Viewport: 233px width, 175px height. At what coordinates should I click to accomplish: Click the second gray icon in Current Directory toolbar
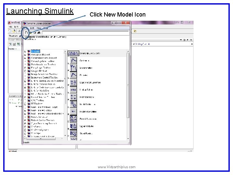pyautogui.click(x=14, y=44)
